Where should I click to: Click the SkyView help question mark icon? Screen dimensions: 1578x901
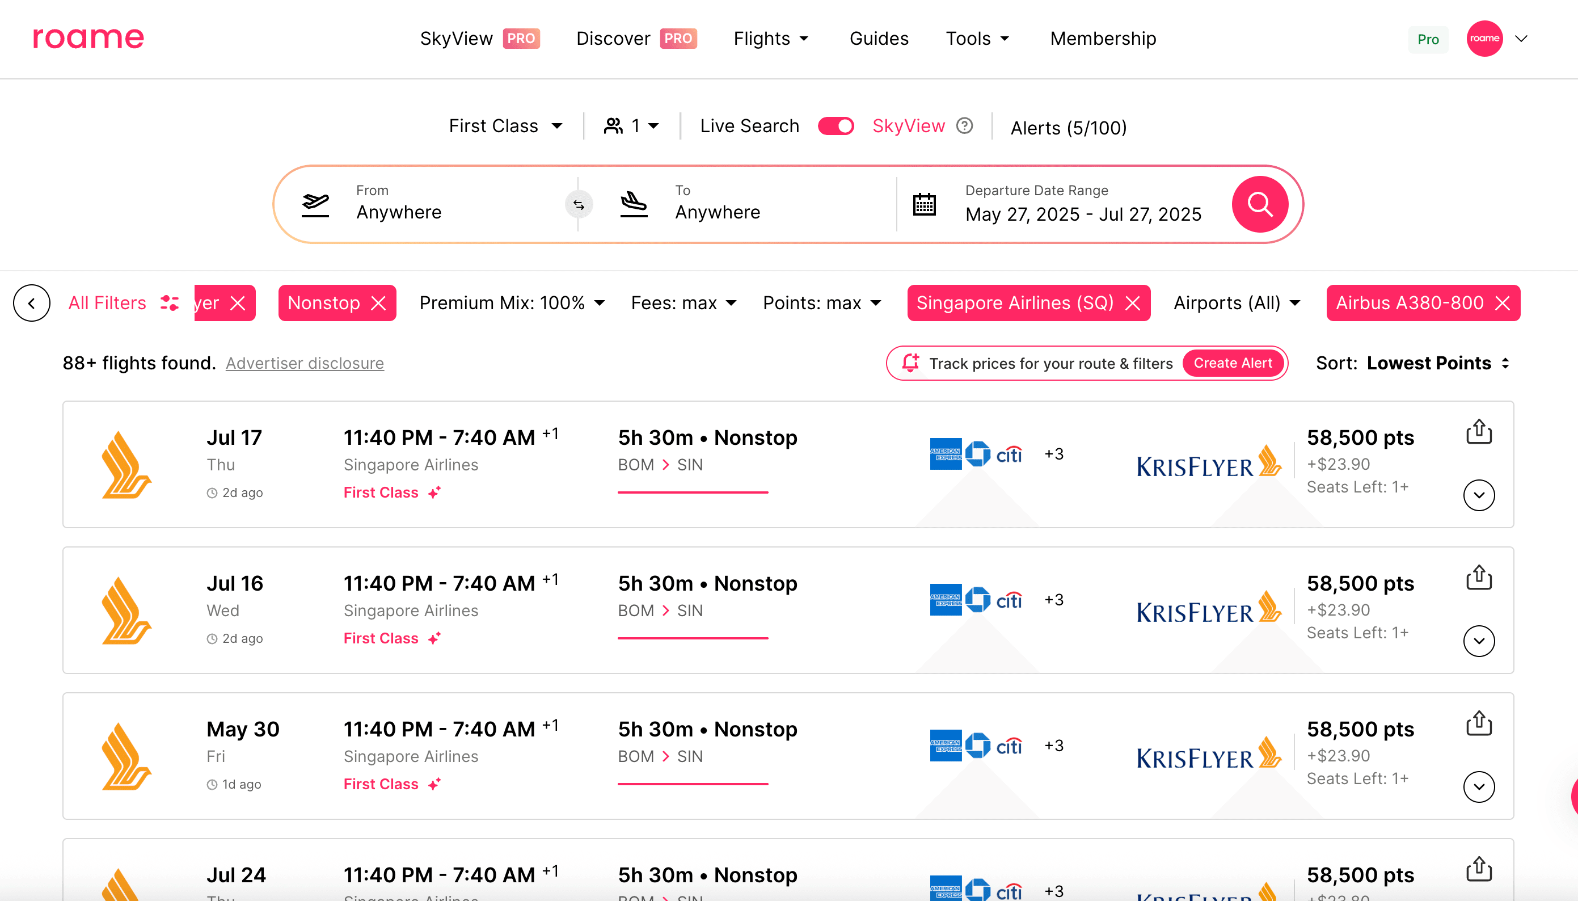point(964,125)
